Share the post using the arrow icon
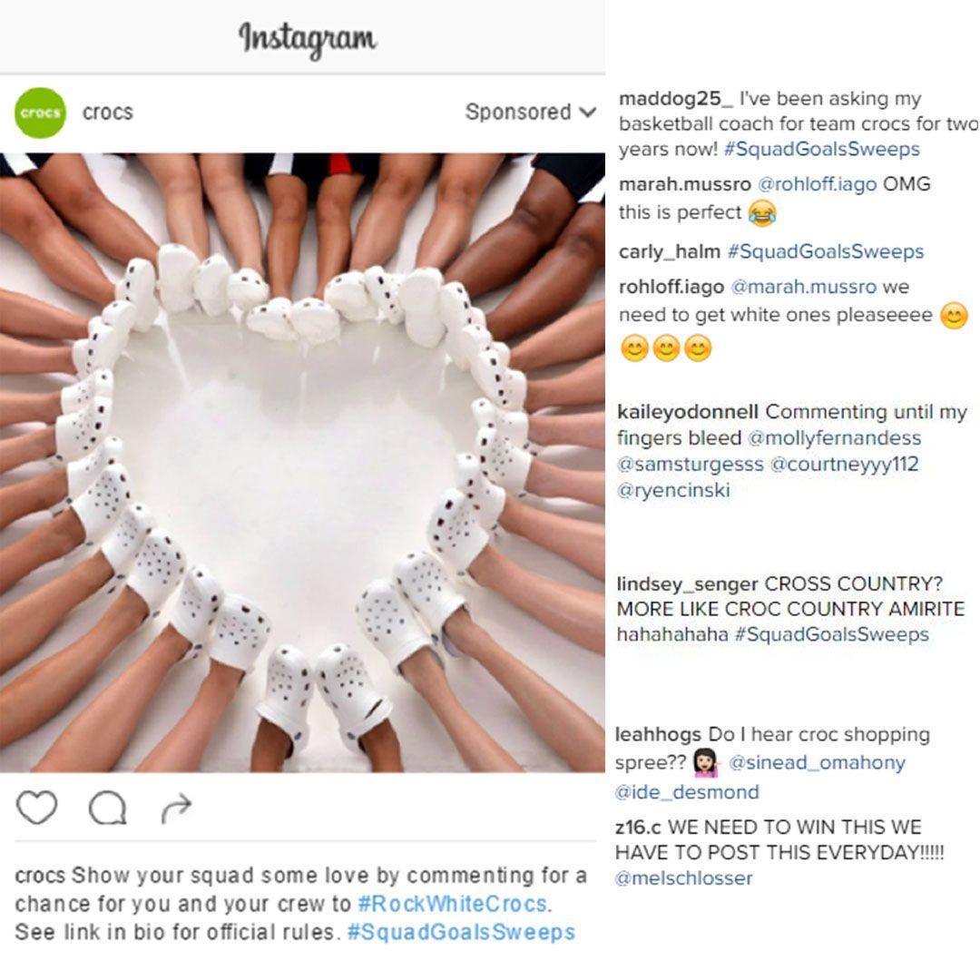 176,808
